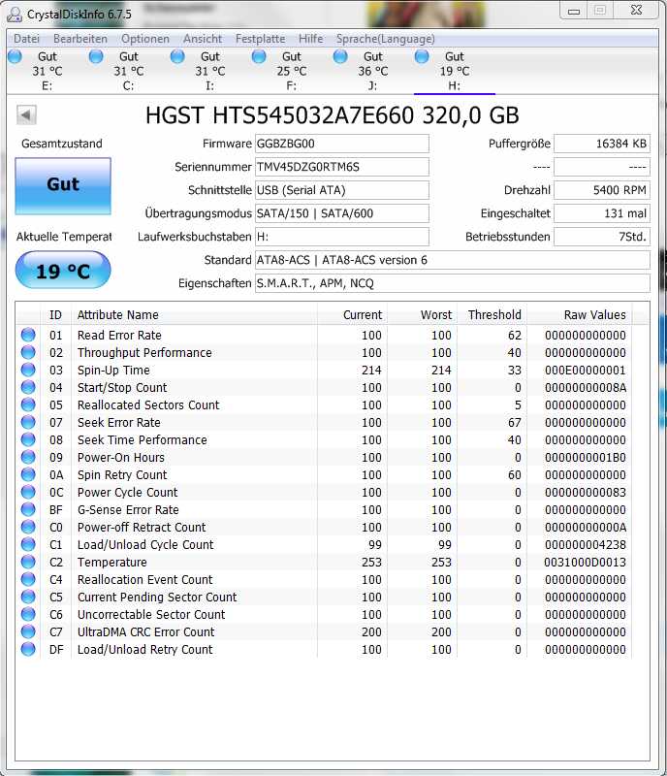The height and width of the screenshot is (776, 667).
Task: Click raw value 000000004238 in Load/Unload Cycle row
Action: tap(586, 544)
